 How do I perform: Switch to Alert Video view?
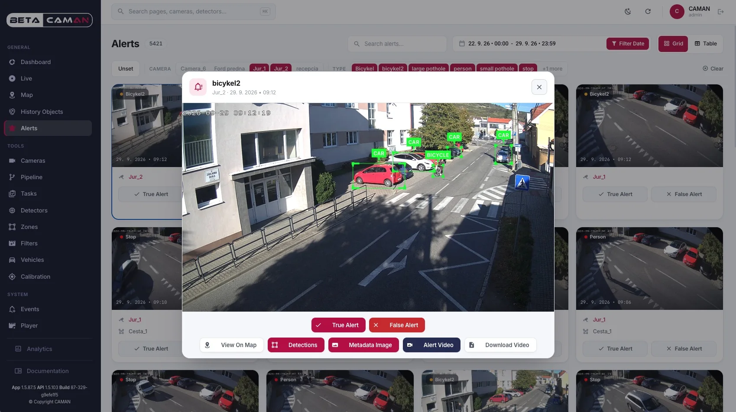pyautogui.click(x=431, y=345)
